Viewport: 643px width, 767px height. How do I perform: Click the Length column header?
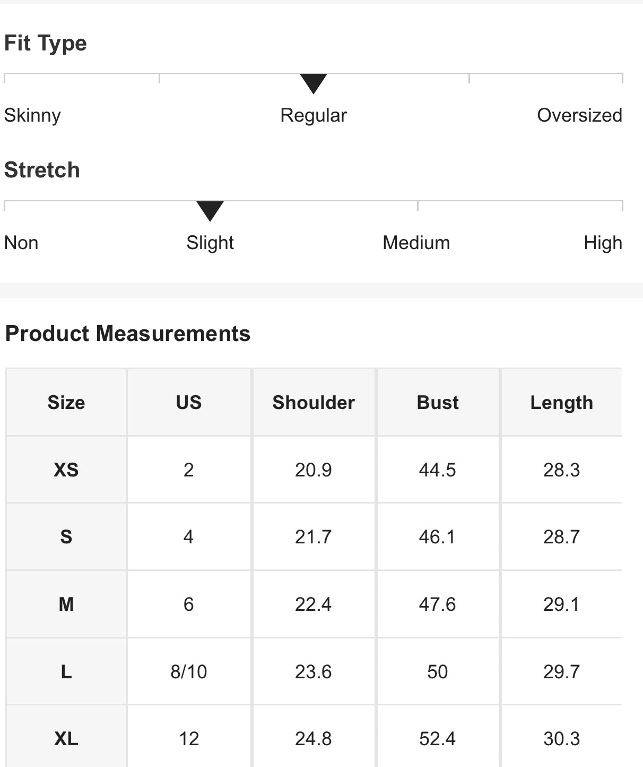562,402
